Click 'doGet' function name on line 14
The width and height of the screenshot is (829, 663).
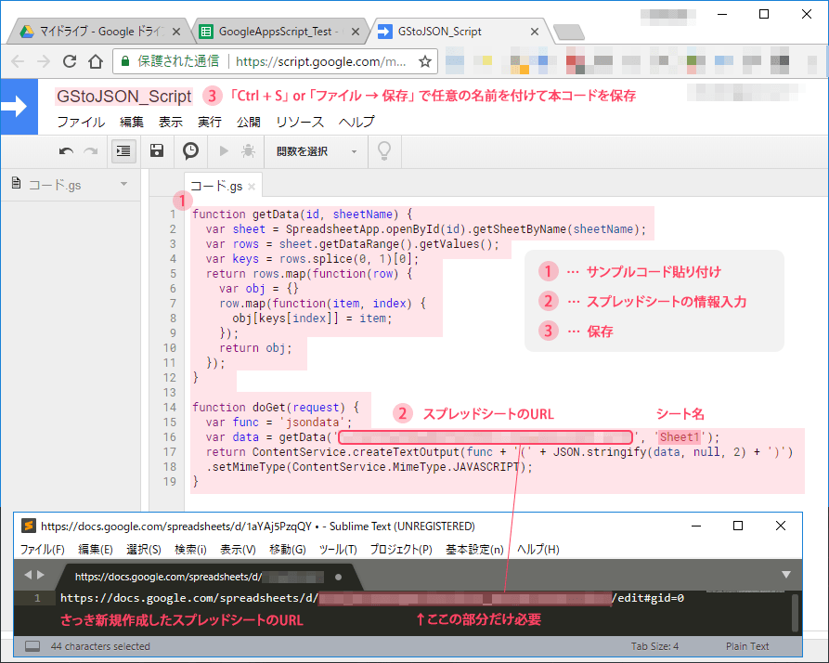269,407
